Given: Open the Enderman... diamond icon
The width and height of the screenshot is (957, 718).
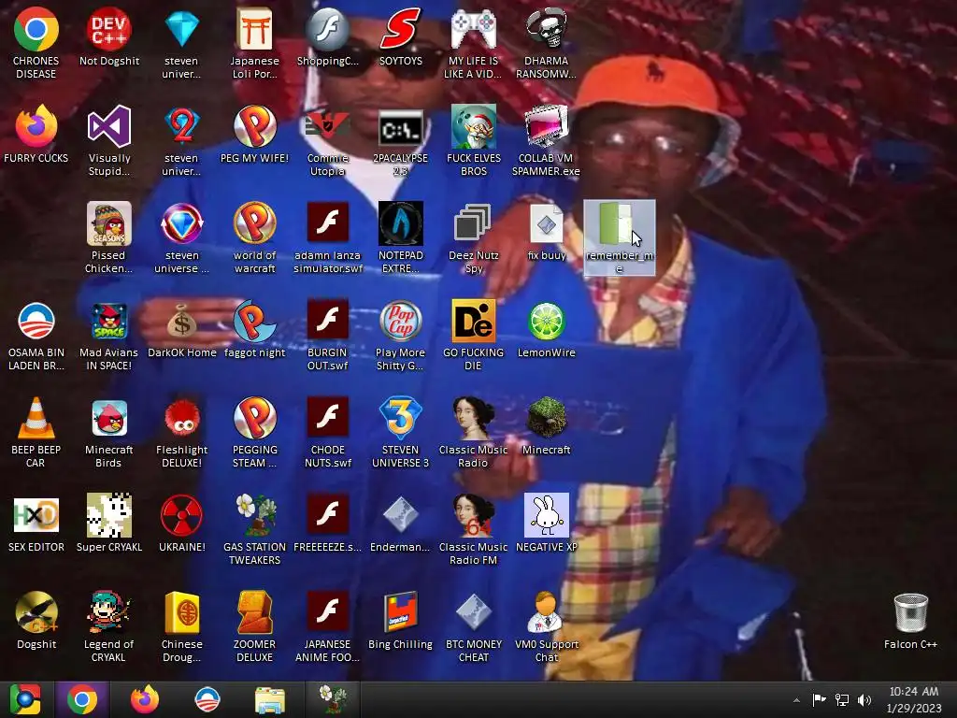Looking at the screenshot, I should tap(400, 516).
